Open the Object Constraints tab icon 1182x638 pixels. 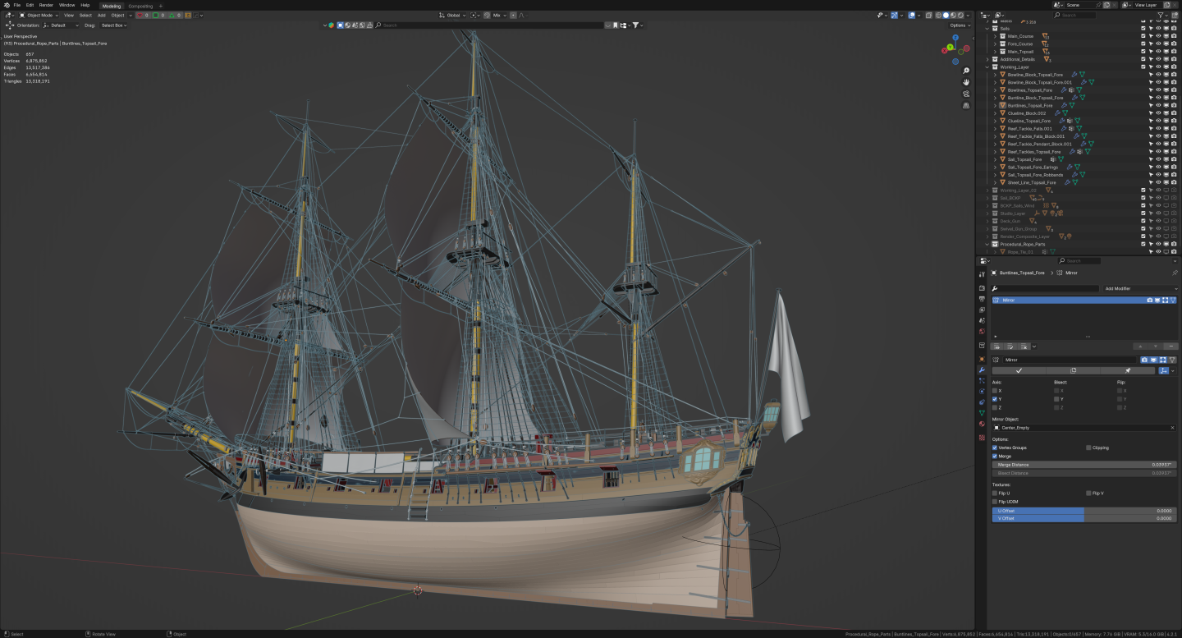coord(982,402)
